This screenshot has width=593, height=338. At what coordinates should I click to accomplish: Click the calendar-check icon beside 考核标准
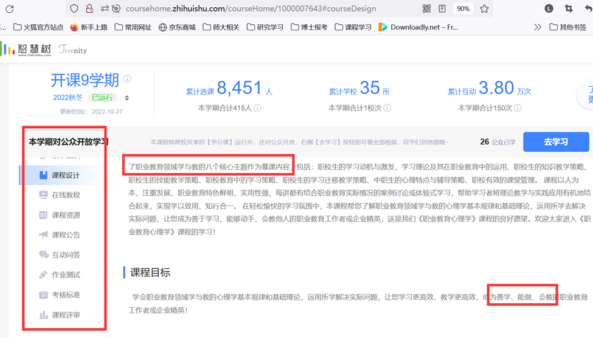click(x=44, y=295)
